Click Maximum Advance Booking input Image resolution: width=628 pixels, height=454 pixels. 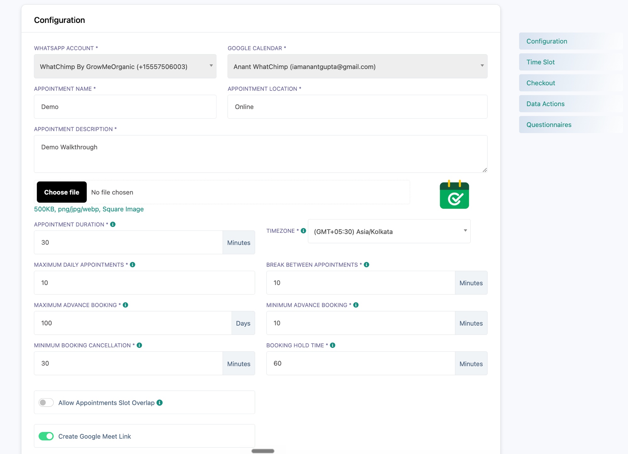(x=133, y=323)
